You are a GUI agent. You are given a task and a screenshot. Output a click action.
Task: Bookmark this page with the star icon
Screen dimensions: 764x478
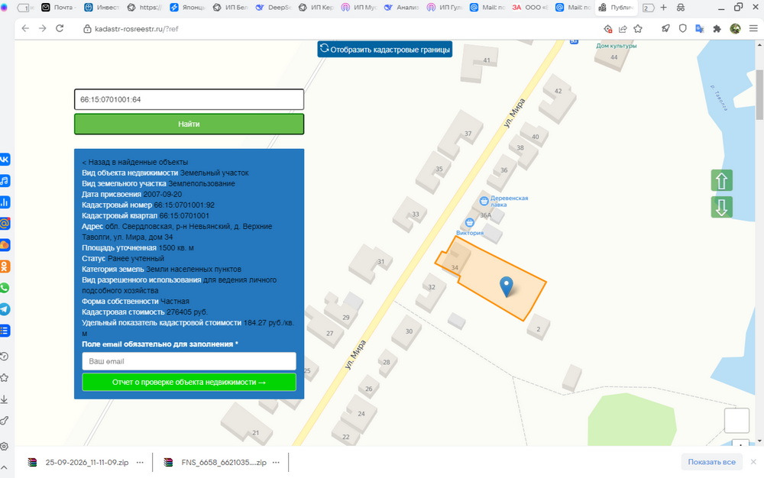click(638, 29)
